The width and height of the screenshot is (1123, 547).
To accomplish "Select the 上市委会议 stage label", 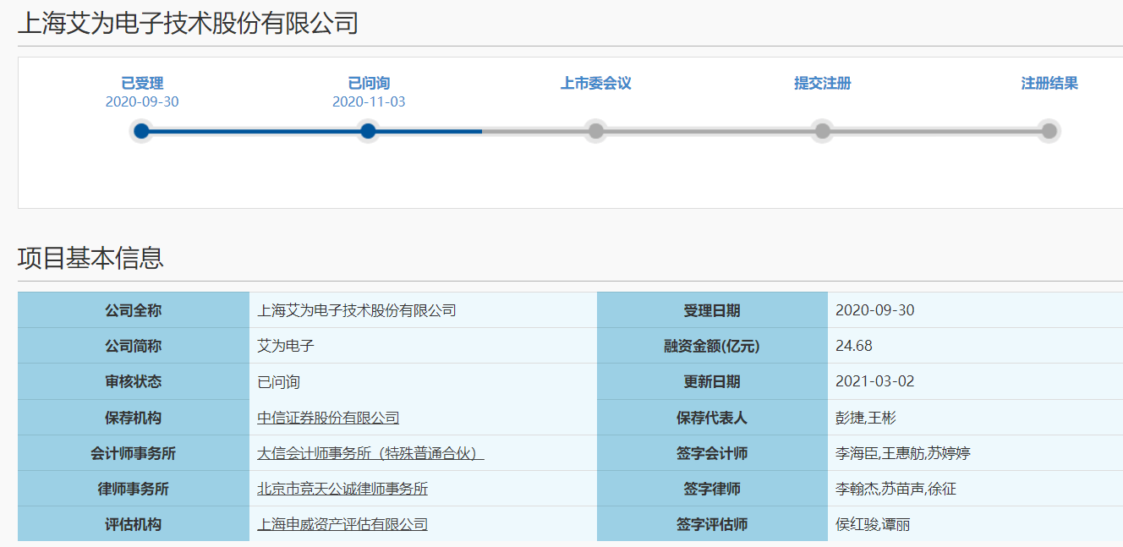I will (x=595, y=83).
